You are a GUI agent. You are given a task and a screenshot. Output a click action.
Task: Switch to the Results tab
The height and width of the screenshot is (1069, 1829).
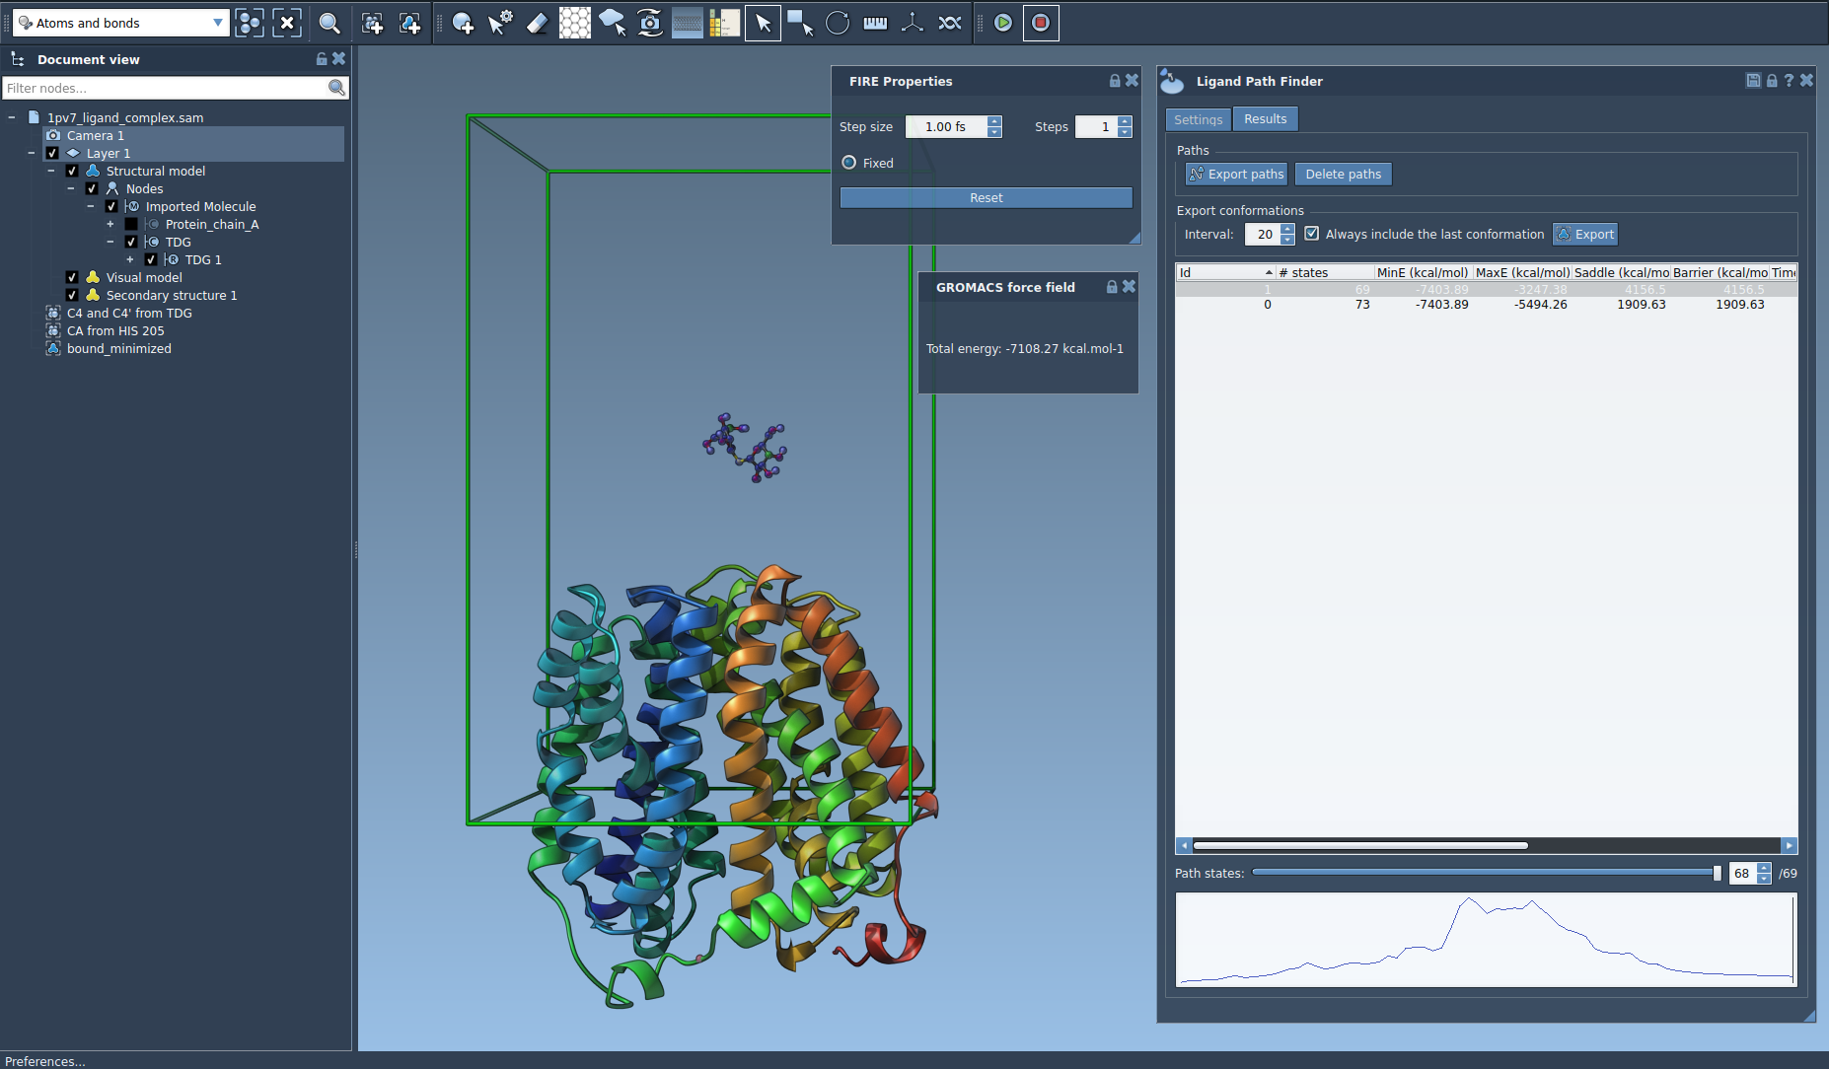(x=1265, y=119)
